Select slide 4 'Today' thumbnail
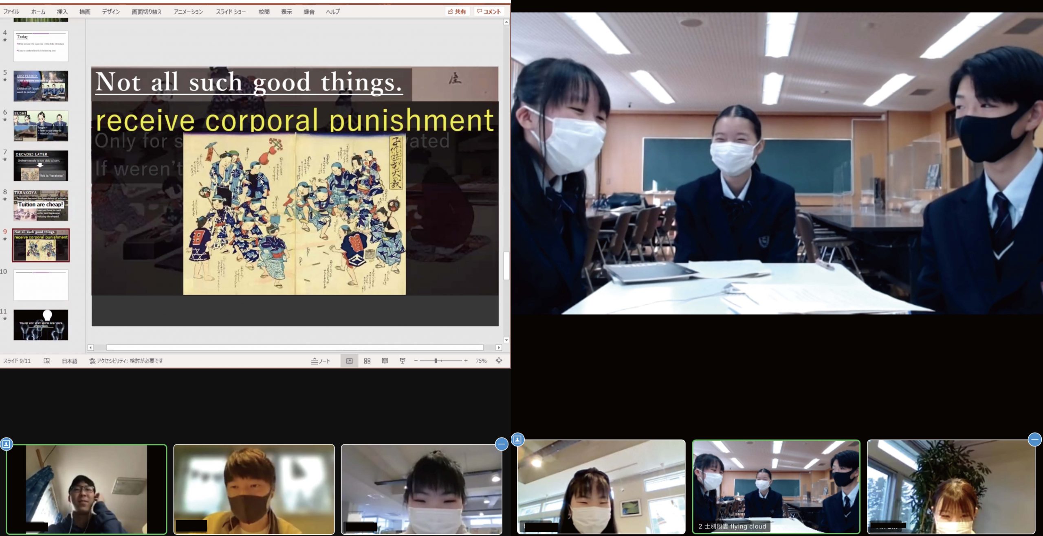Image resolution: width=1043 pixels, height=536 pixels. point(41,46)
